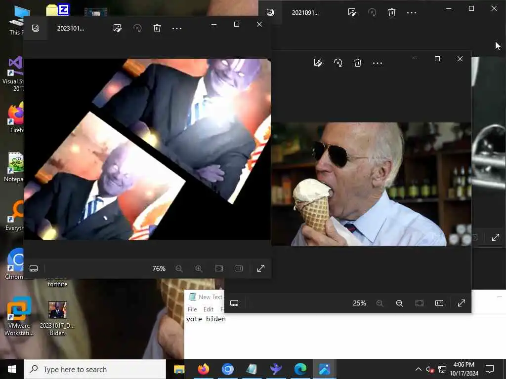Show hidden system tray icons
Viewport: 506px width, 379px height.
point(418,369)
